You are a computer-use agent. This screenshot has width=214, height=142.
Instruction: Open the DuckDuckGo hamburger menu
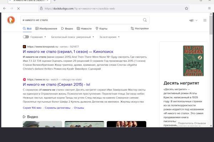click(x=205, y=20)
